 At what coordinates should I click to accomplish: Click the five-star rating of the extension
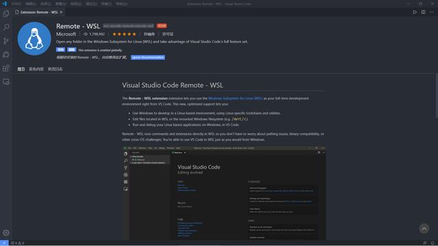[125, 34]
